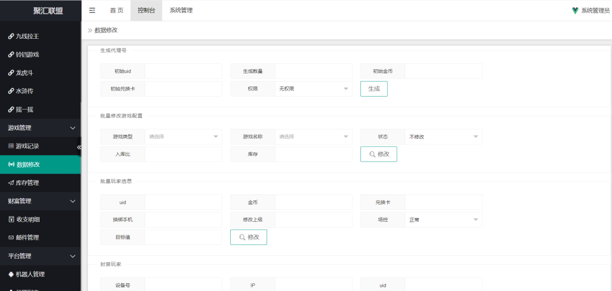Click the 收支明细 calculator icon
This screenshot has width=612, height=291.
pyautogui.click(x=11, y=219)
